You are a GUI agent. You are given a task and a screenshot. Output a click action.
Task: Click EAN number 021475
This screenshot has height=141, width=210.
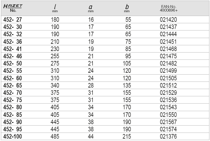[168, 56]
